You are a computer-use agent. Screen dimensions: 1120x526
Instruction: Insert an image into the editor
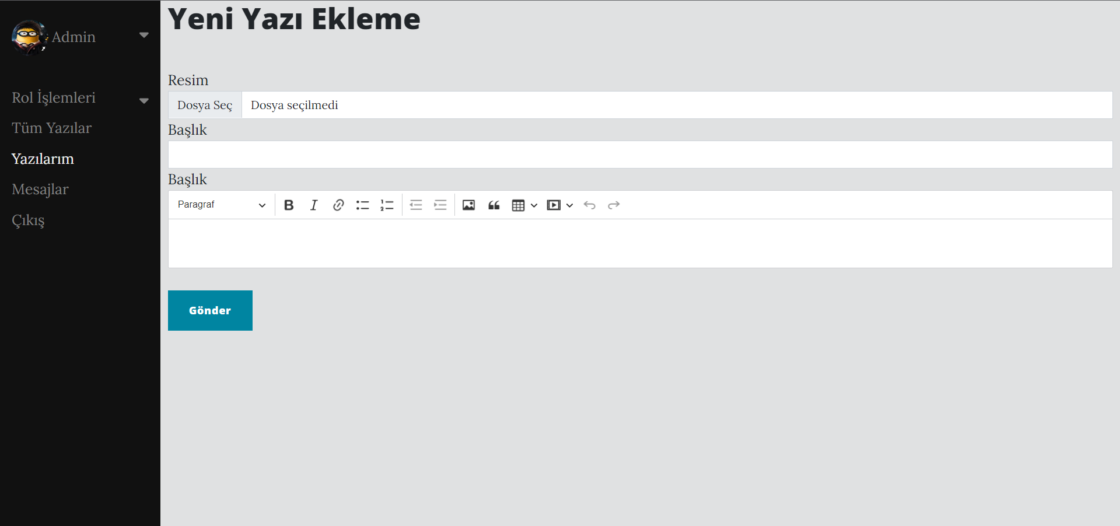(x=468, y=205)
